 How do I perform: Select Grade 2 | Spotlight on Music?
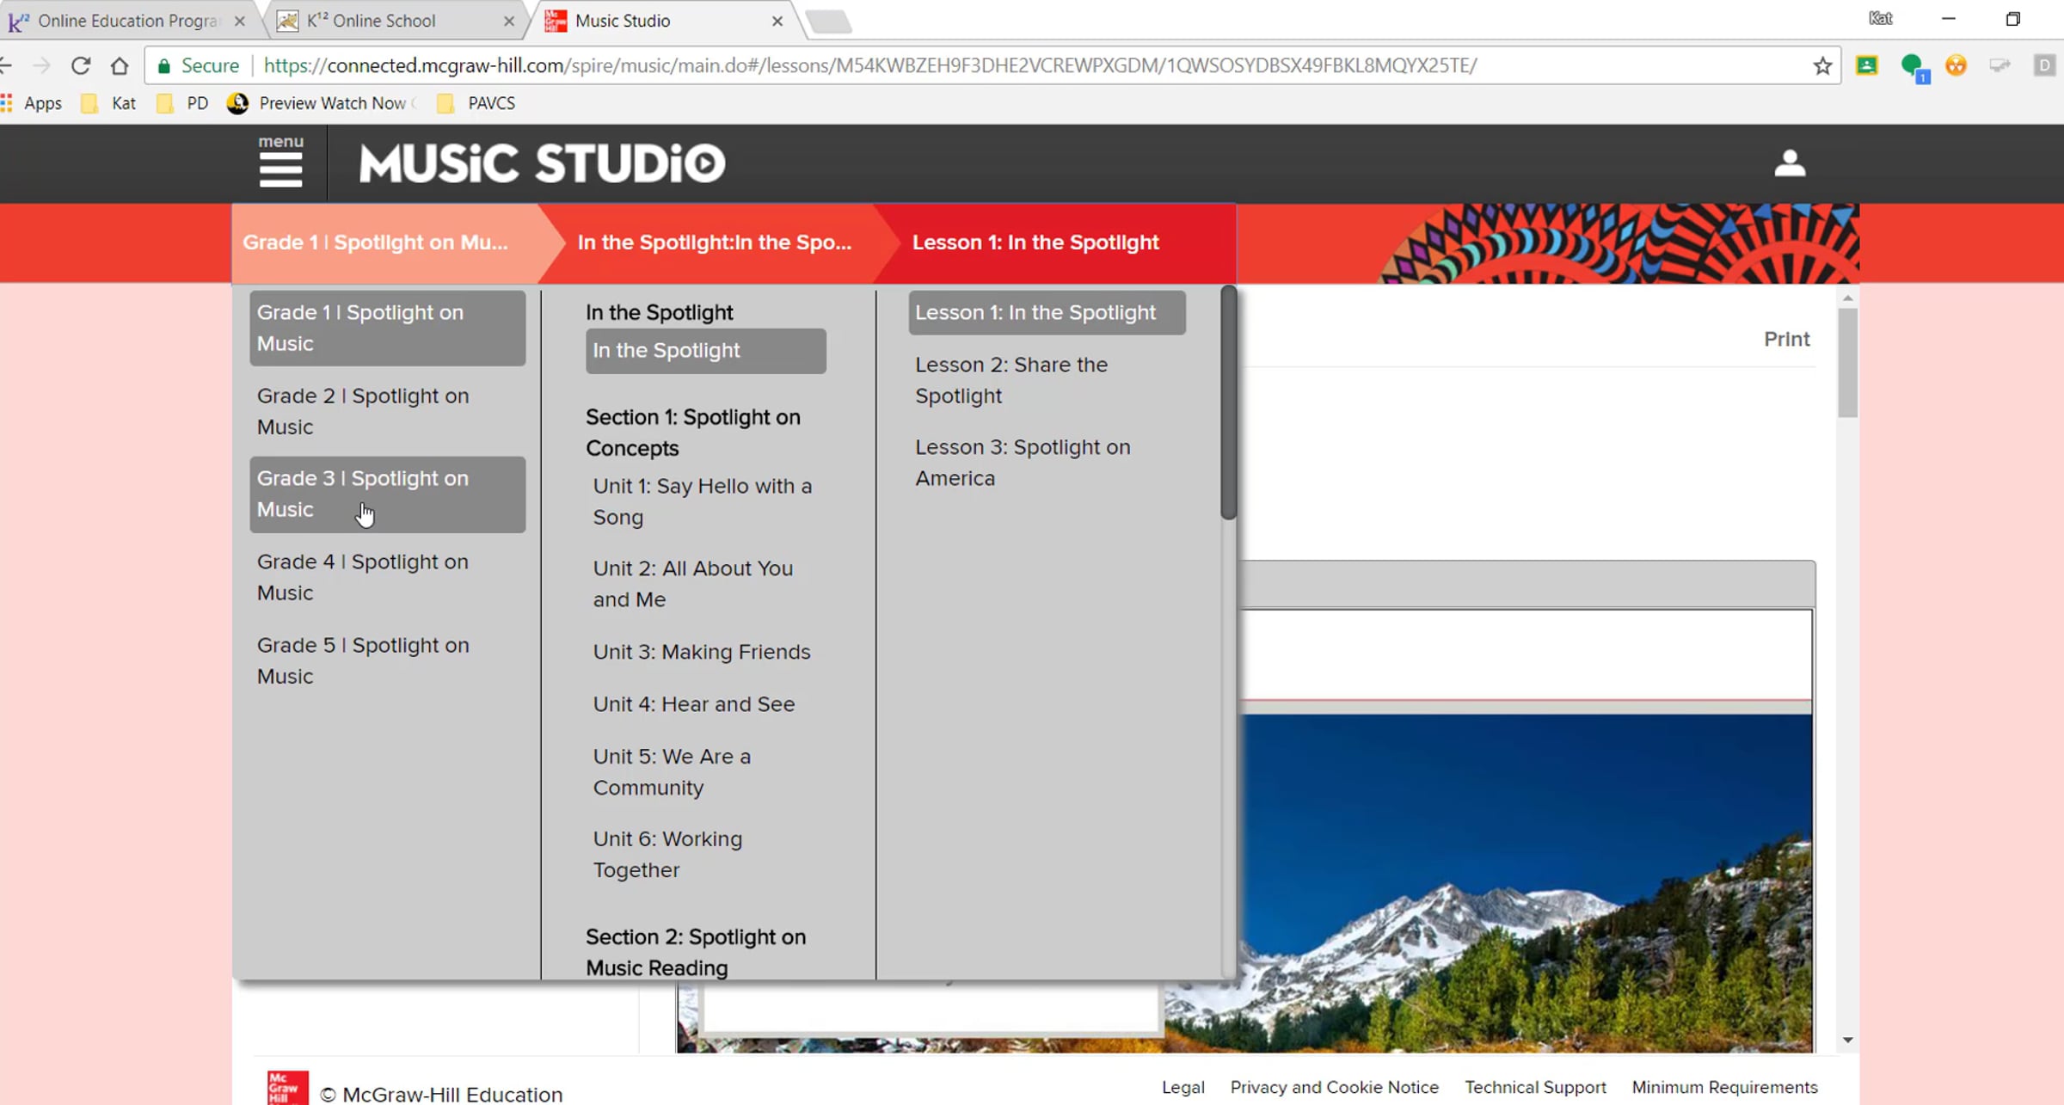[x=387, y=411]
